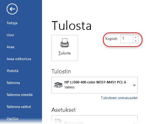Click the Tulostin section heading
This screenshot has height=124, width=150.
[x=61, y=71]
